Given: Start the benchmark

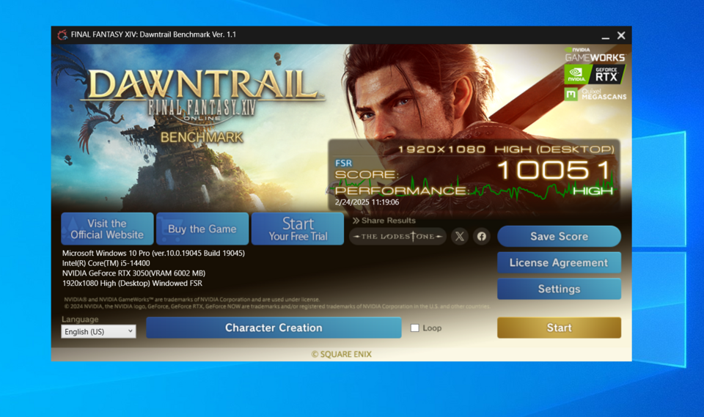Looking at the screenshot, I should [559, 328].
